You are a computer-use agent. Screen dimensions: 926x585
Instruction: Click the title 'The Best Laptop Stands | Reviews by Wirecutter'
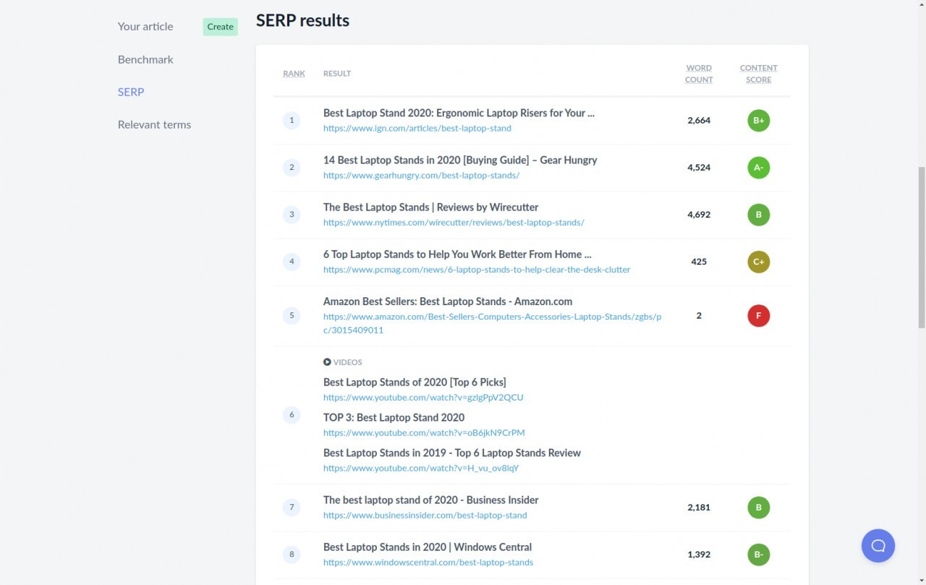tap(430, 208)
